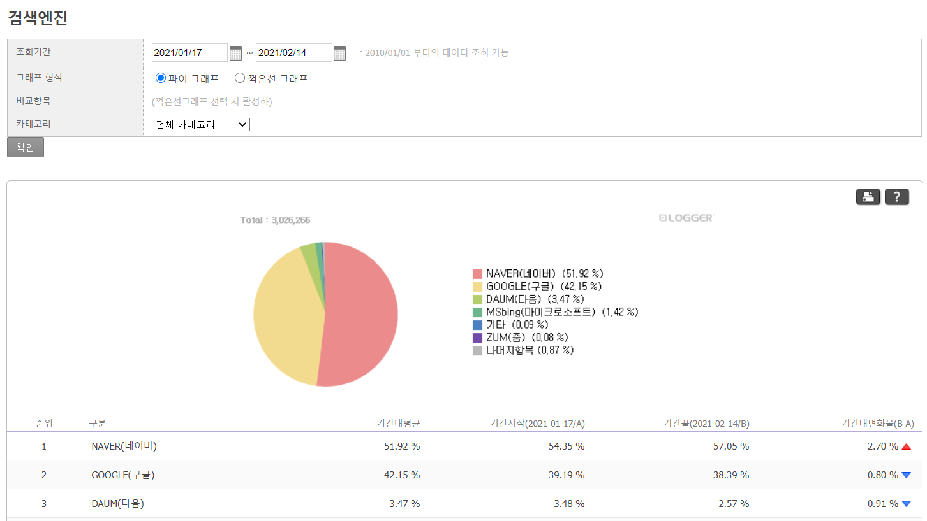The image size is (927, 521).
Task: Click the 42.15 % average cell
Action: [402, 475]
